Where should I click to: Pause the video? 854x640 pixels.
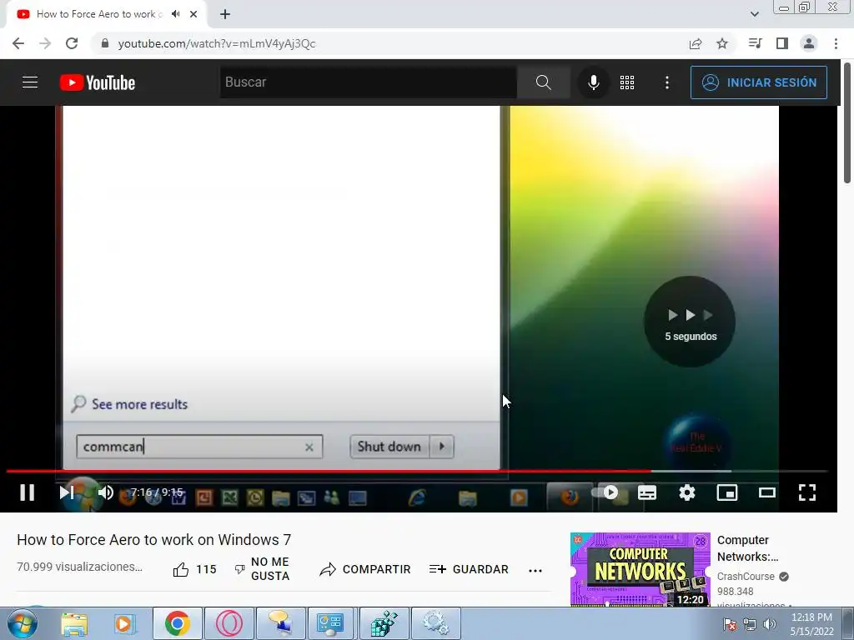(28, 492)
